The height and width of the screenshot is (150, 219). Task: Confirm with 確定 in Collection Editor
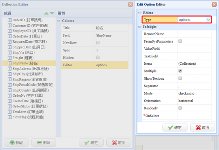tap(91, 142)
